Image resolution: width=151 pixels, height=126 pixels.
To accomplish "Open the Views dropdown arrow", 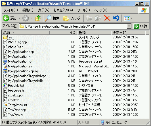I will pos(131,18).
